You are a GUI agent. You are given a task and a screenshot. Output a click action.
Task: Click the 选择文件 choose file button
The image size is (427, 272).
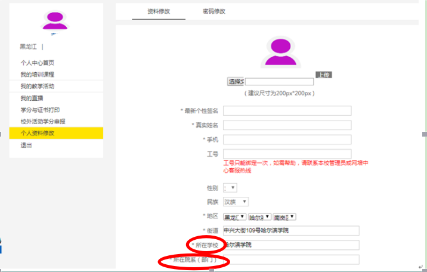point(236,82)
